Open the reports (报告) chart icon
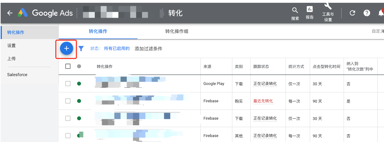The height and width of the screenshot is (142, 384). [x=309, y=9]
